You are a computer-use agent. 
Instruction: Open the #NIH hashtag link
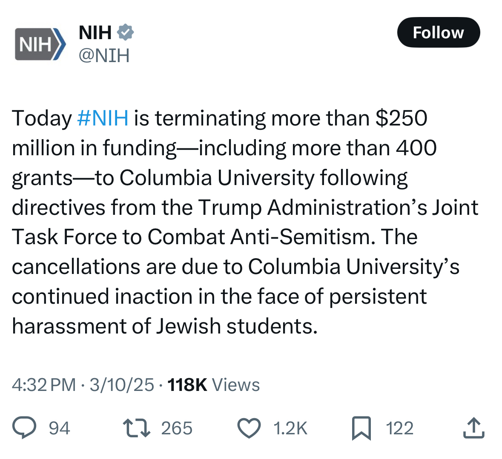tap(103, 118)
